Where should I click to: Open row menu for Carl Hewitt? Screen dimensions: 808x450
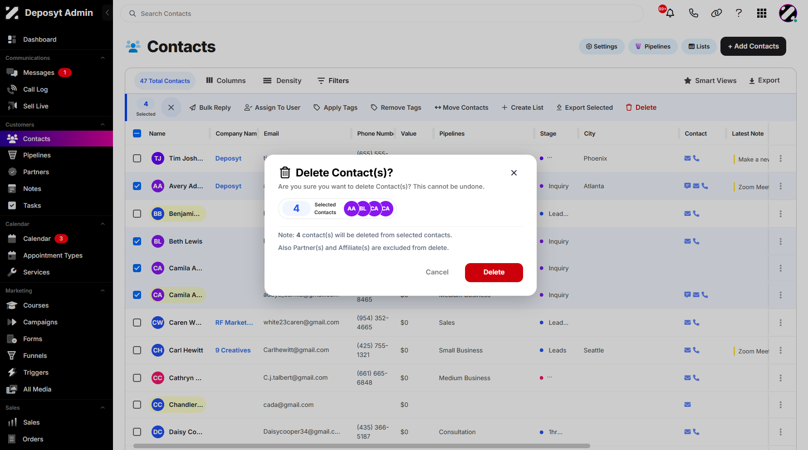pyautogui.click(x=780, y=350)
